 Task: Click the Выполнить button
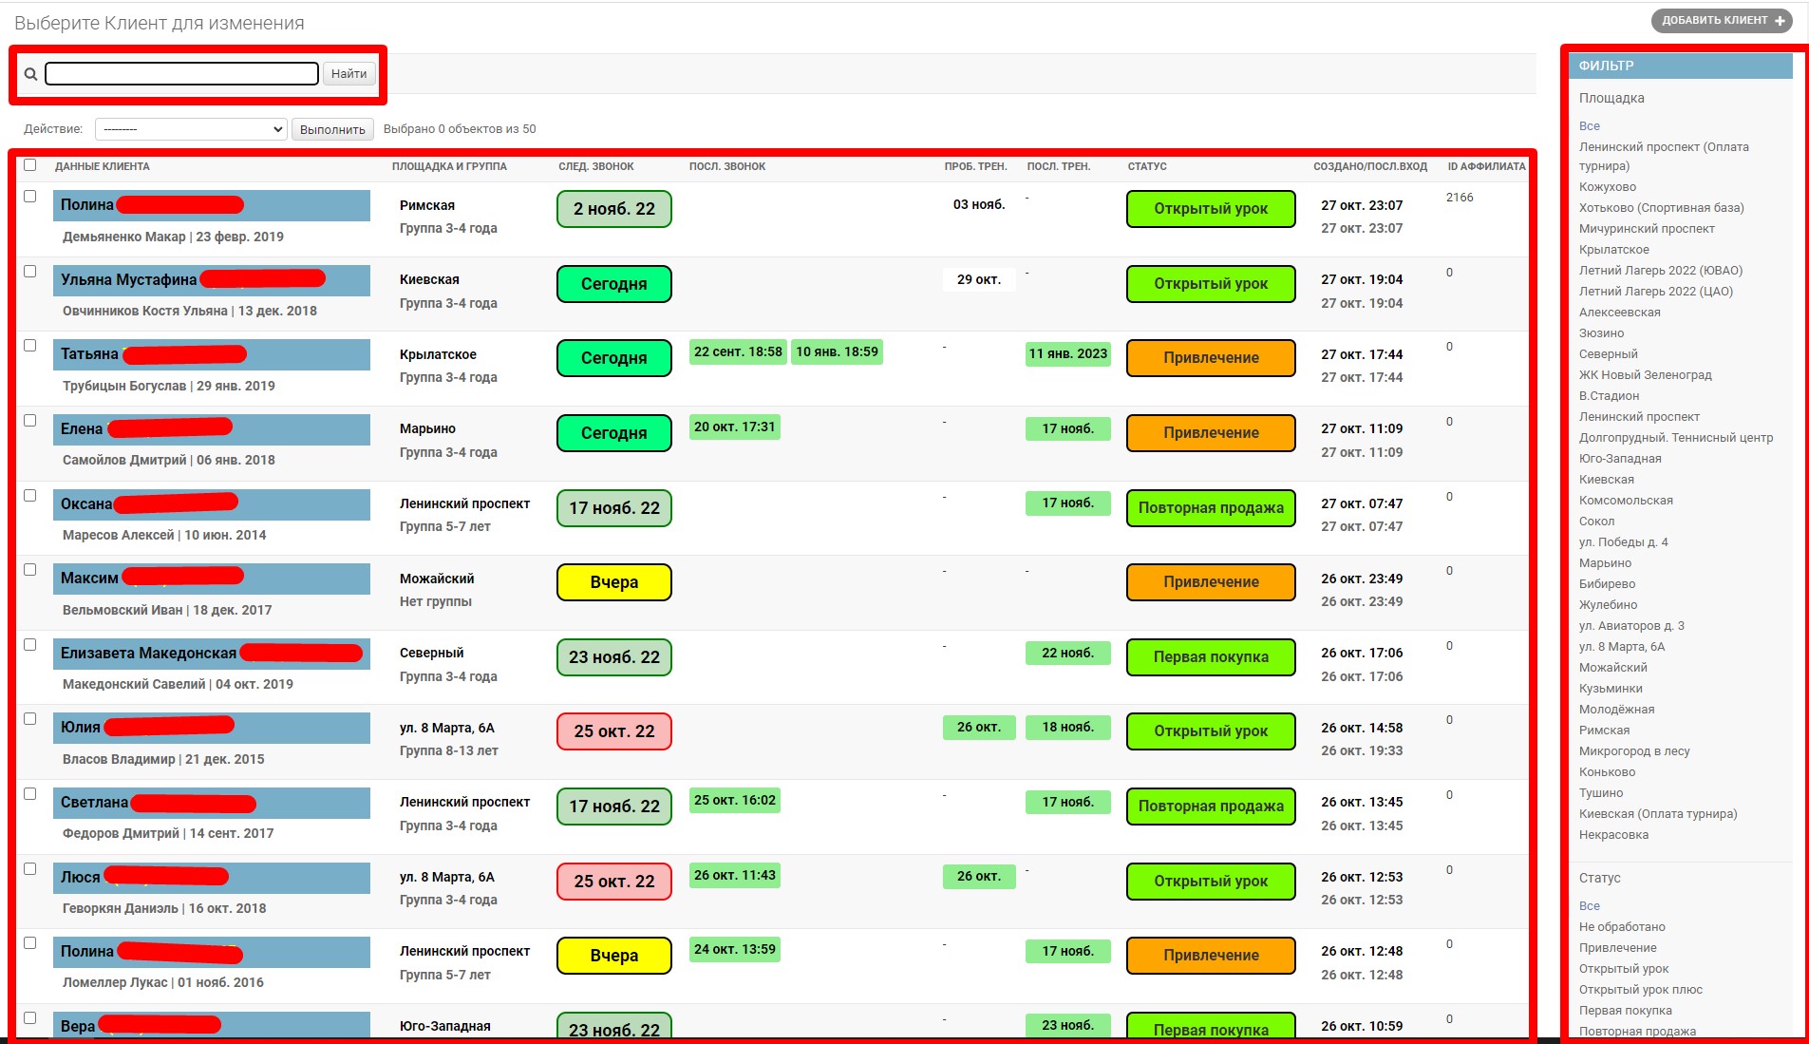pos(332,128)
